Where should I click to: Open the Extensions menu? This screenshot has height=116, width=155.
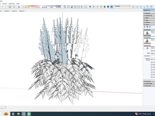point(12,4)
